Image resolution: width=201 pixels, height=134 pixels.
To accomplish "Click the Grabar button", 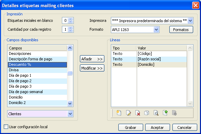I will point(131,127).
